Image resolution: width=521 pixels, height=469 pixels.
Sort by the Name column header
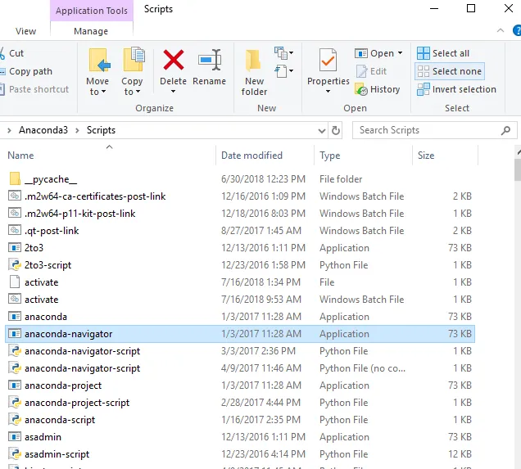click(x=20, y=156)
